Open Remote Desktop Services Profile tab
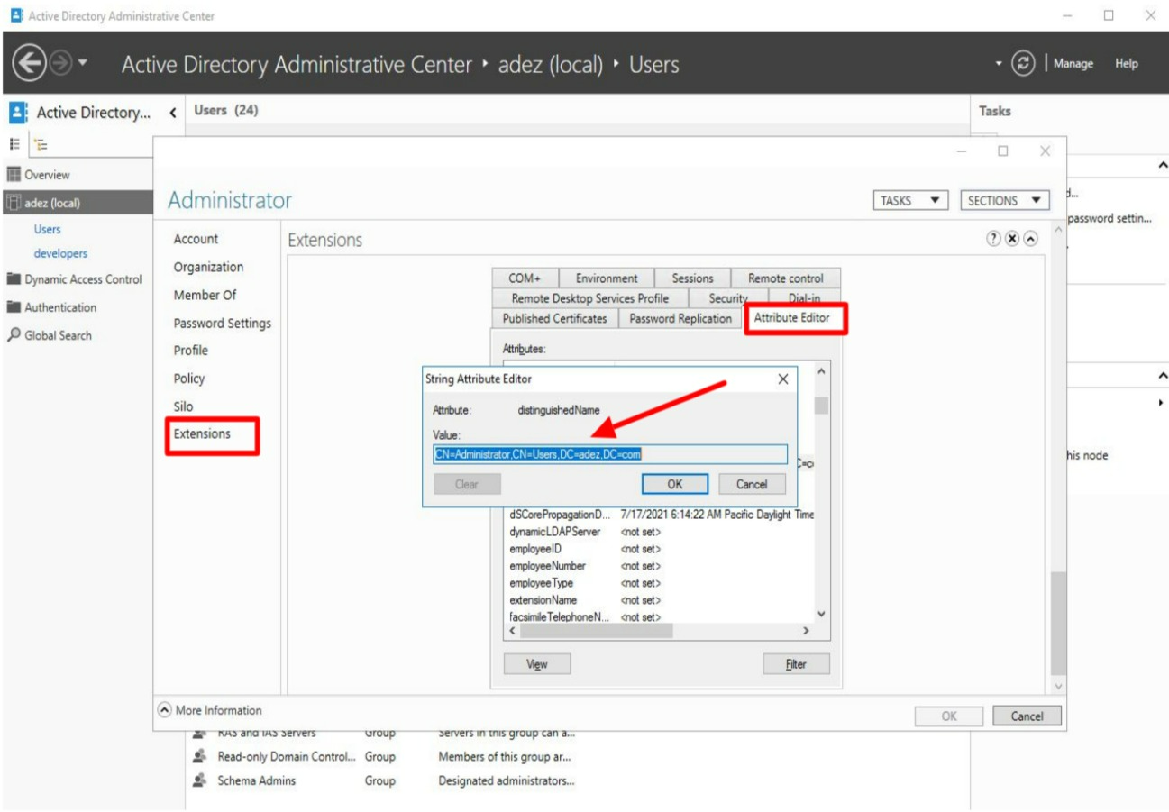Screen dimensions: 1169x812 click(589, 298)
